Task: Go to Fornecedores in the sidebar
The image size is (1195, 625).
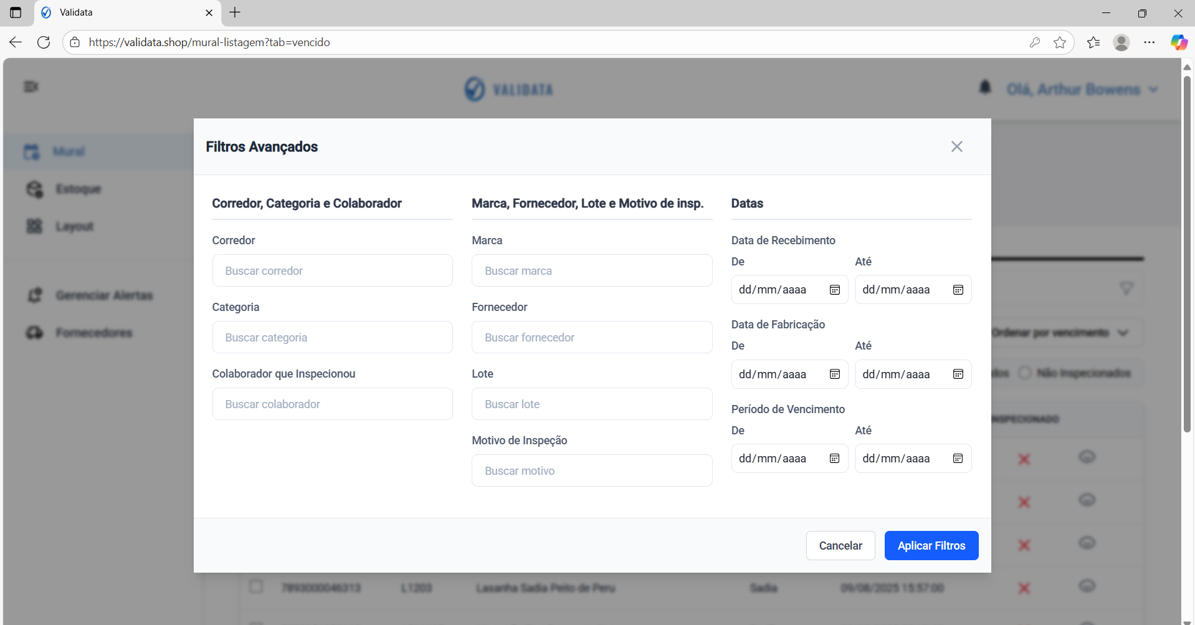Action: click(93, 333)
